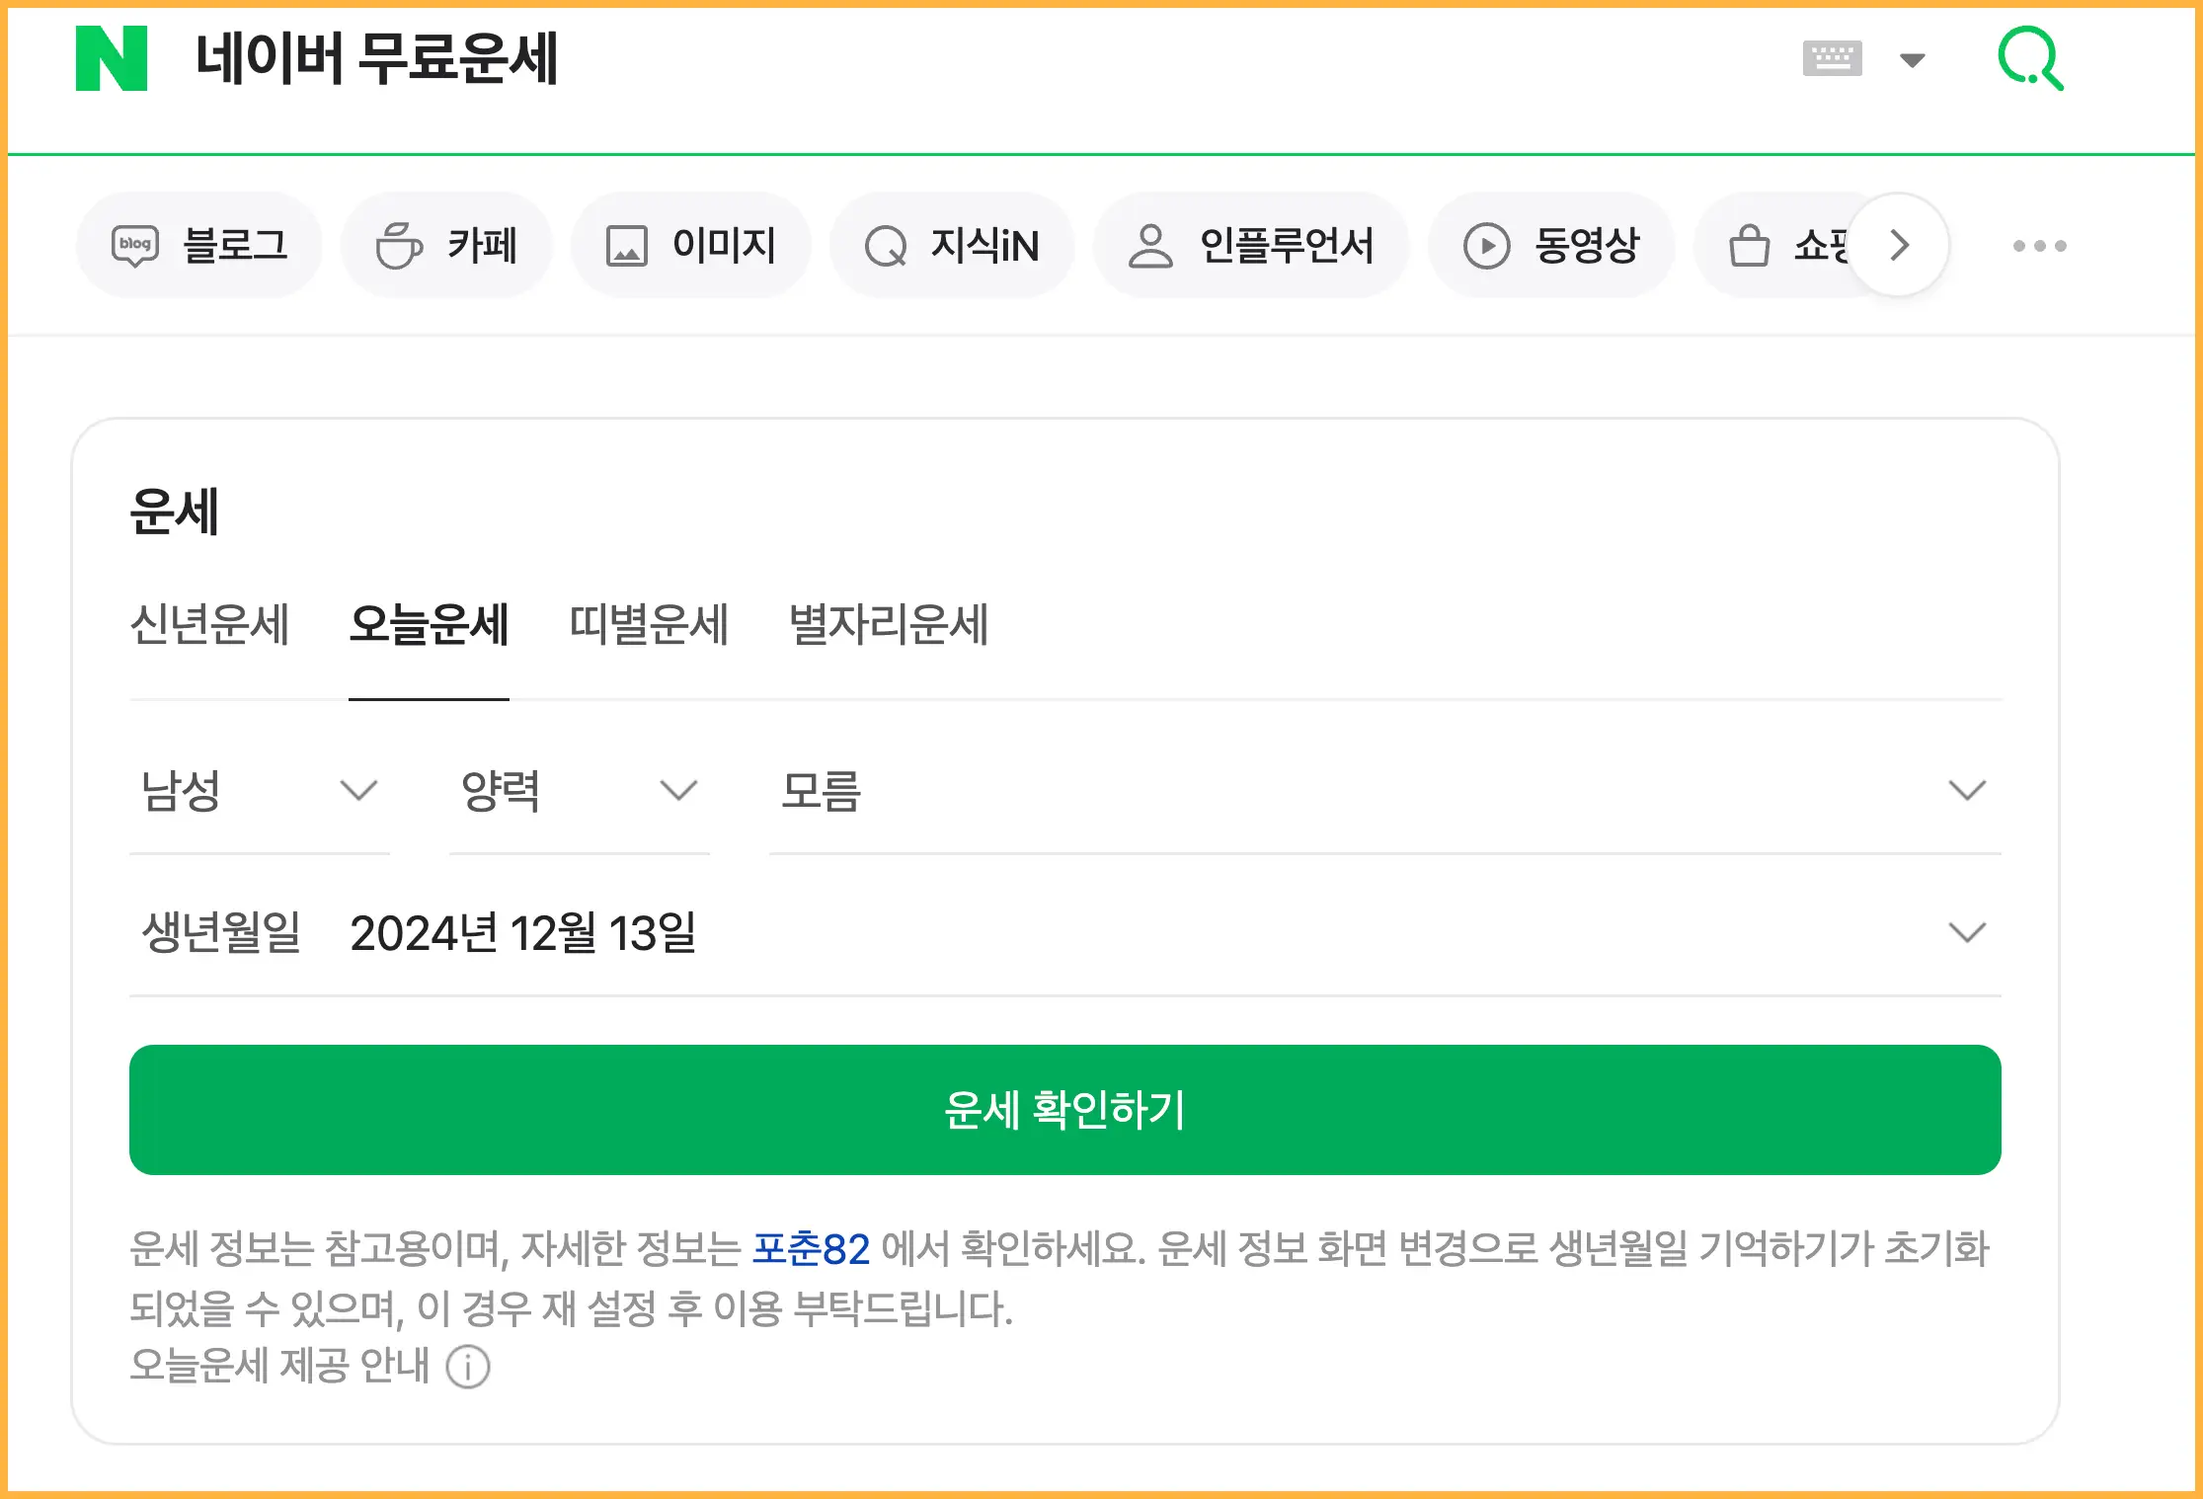Open the 이미지 picture icon filter
The image size is (2203, 1499).
tap(689, 245)
